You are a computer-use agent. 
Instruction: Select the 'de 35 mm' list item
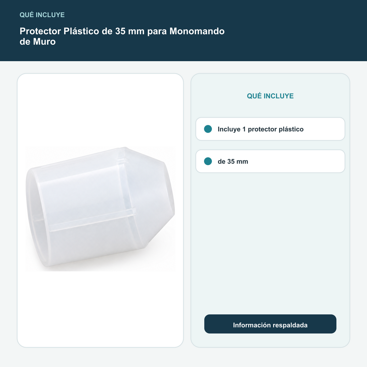click(x=270, y=161)
